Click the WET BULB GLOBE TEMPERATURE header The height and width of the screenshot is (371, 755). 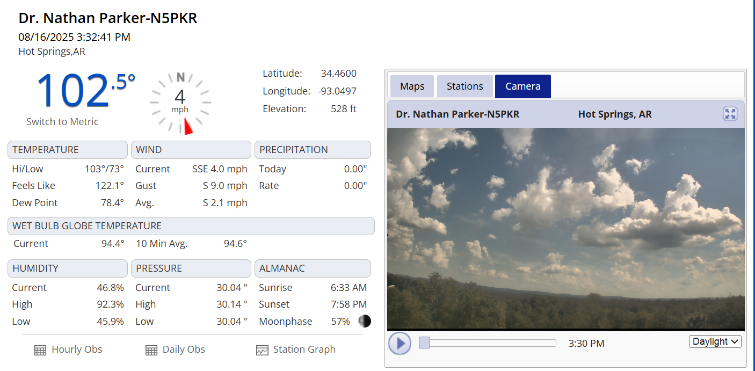point(191,226)
